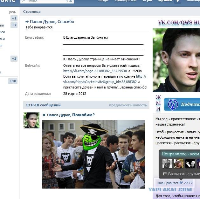The image size is (200, 199).
Task: Open the "игры" header menu item
Action: pos(147,1)
